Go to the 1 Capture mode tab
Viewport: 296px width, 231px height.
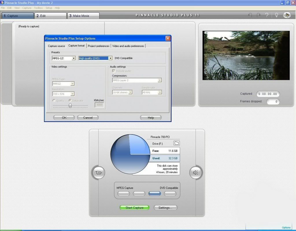(18, 16)
